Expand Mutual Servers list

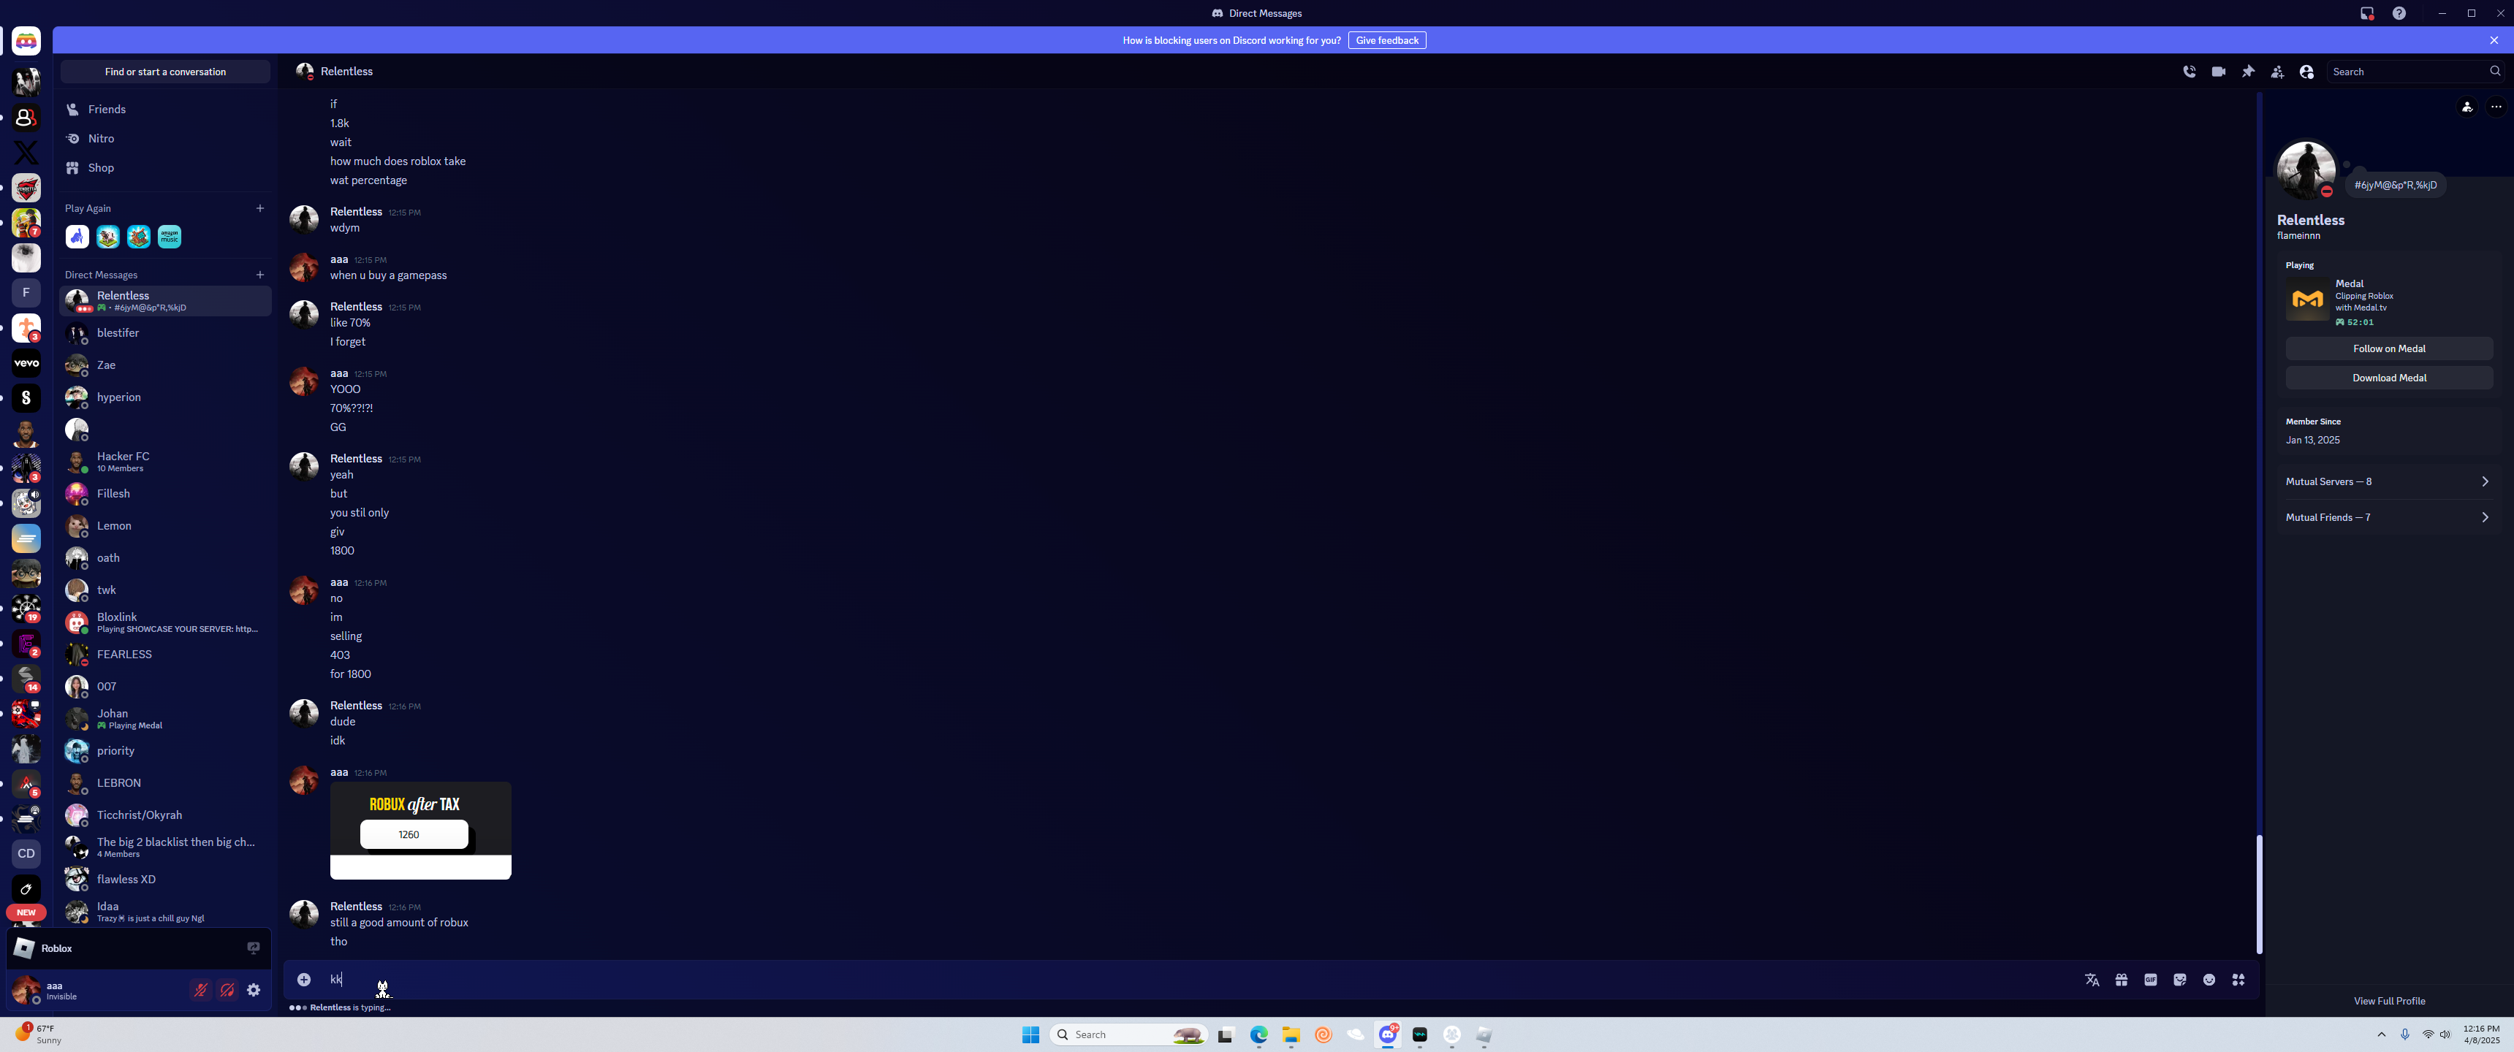pyautogui.click(x=2387, y=481)
